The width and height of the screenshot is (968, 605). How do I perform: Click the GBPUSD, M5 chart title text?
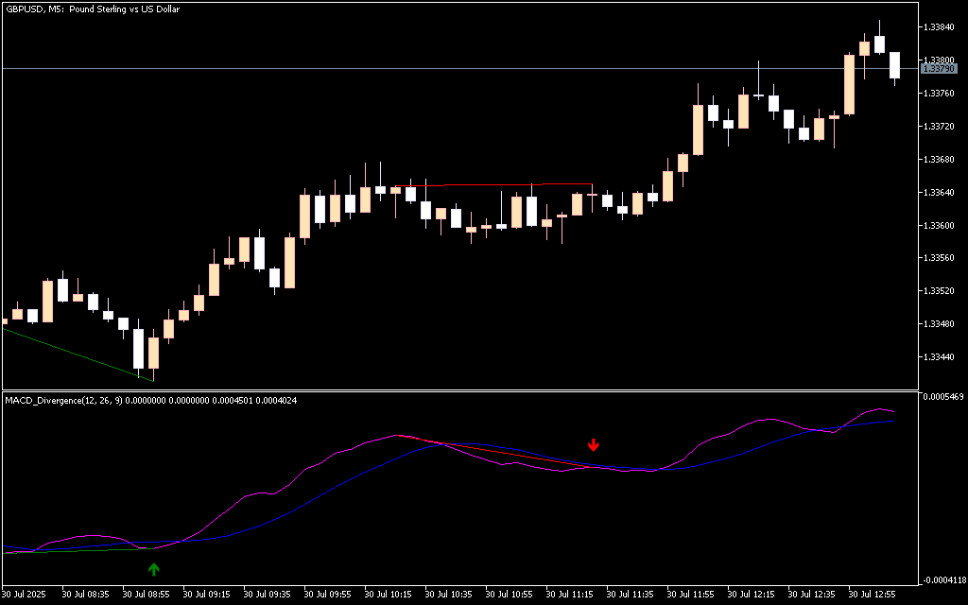coord(93,9)
